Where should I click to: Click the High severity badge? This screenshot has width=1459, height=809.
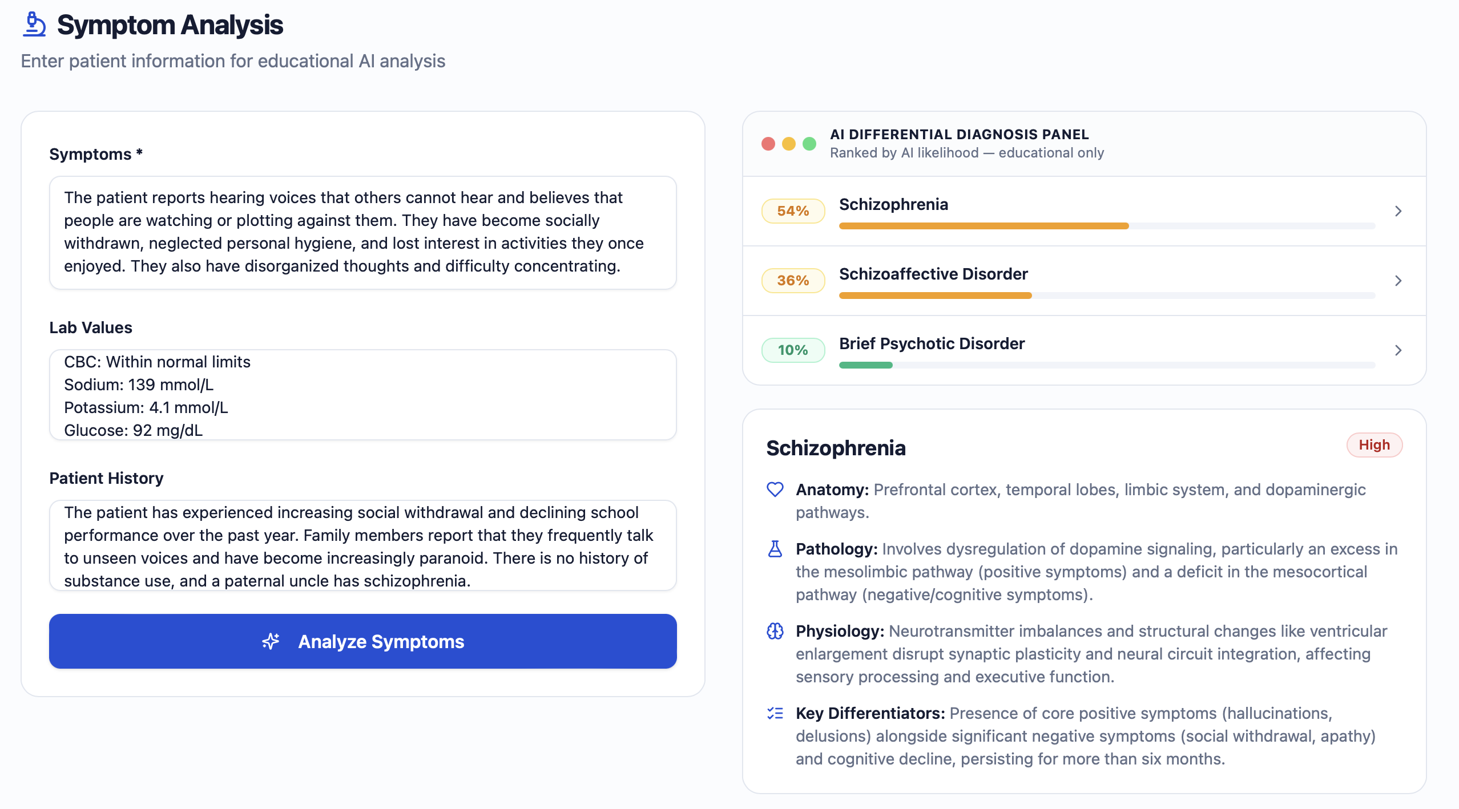1375,445
